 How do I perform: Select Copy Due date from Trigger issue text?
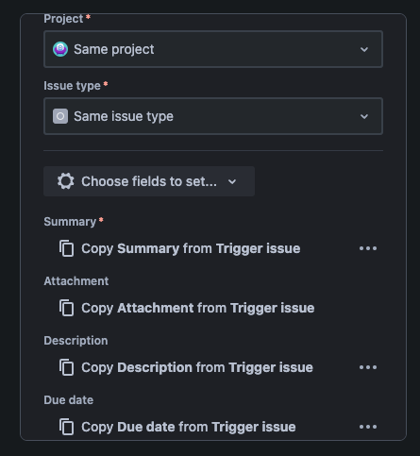click(189, 427)
